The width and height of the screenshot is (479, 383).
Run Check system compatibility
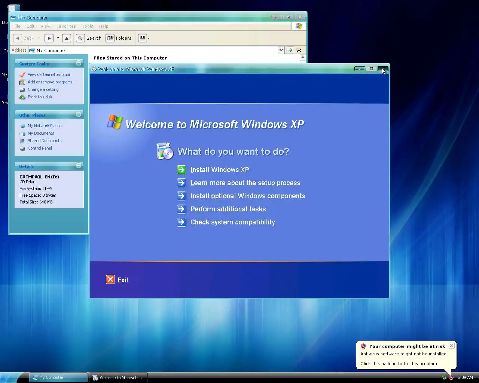[233, 222]
